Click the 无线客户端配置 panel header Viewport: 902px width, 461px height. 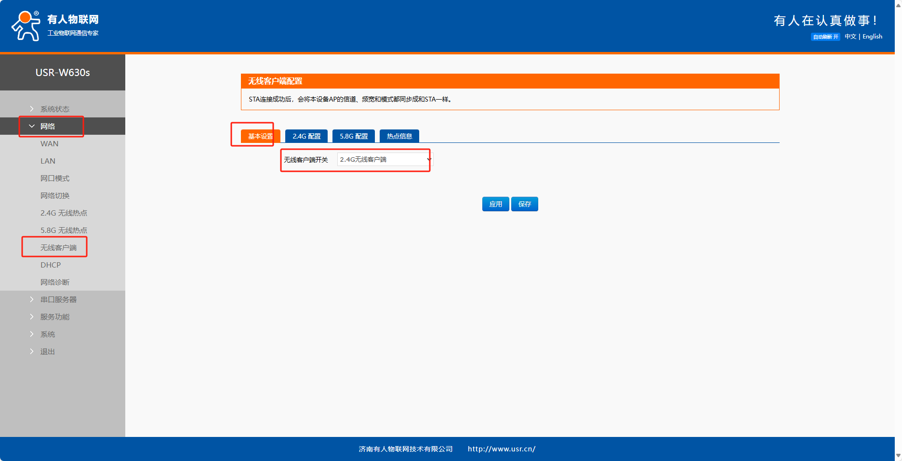(510, 81)
